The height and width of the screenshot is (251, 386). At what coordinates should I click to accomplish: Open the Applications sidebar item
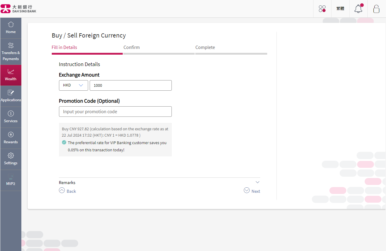pyautogui.click(x=11, y=96)
